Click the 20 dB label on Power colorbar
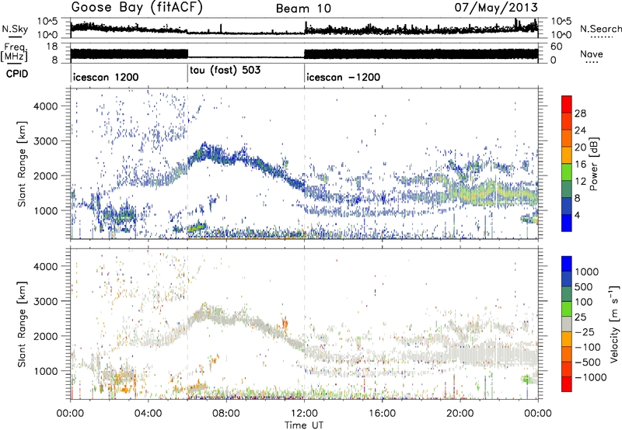The image size is (622, 430). pos(580,147)
